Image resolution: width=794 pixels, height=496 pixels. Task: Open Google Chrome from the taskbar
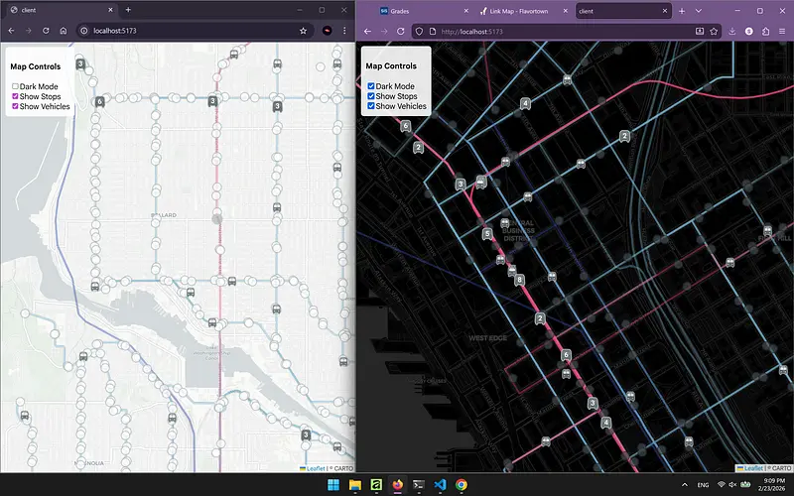pos(463,485)
